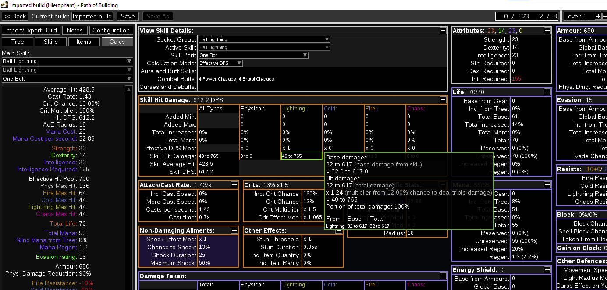Click the Life Total Increased 14% value
The width and height of the screenshot is (607, 290).
point(517,124)
